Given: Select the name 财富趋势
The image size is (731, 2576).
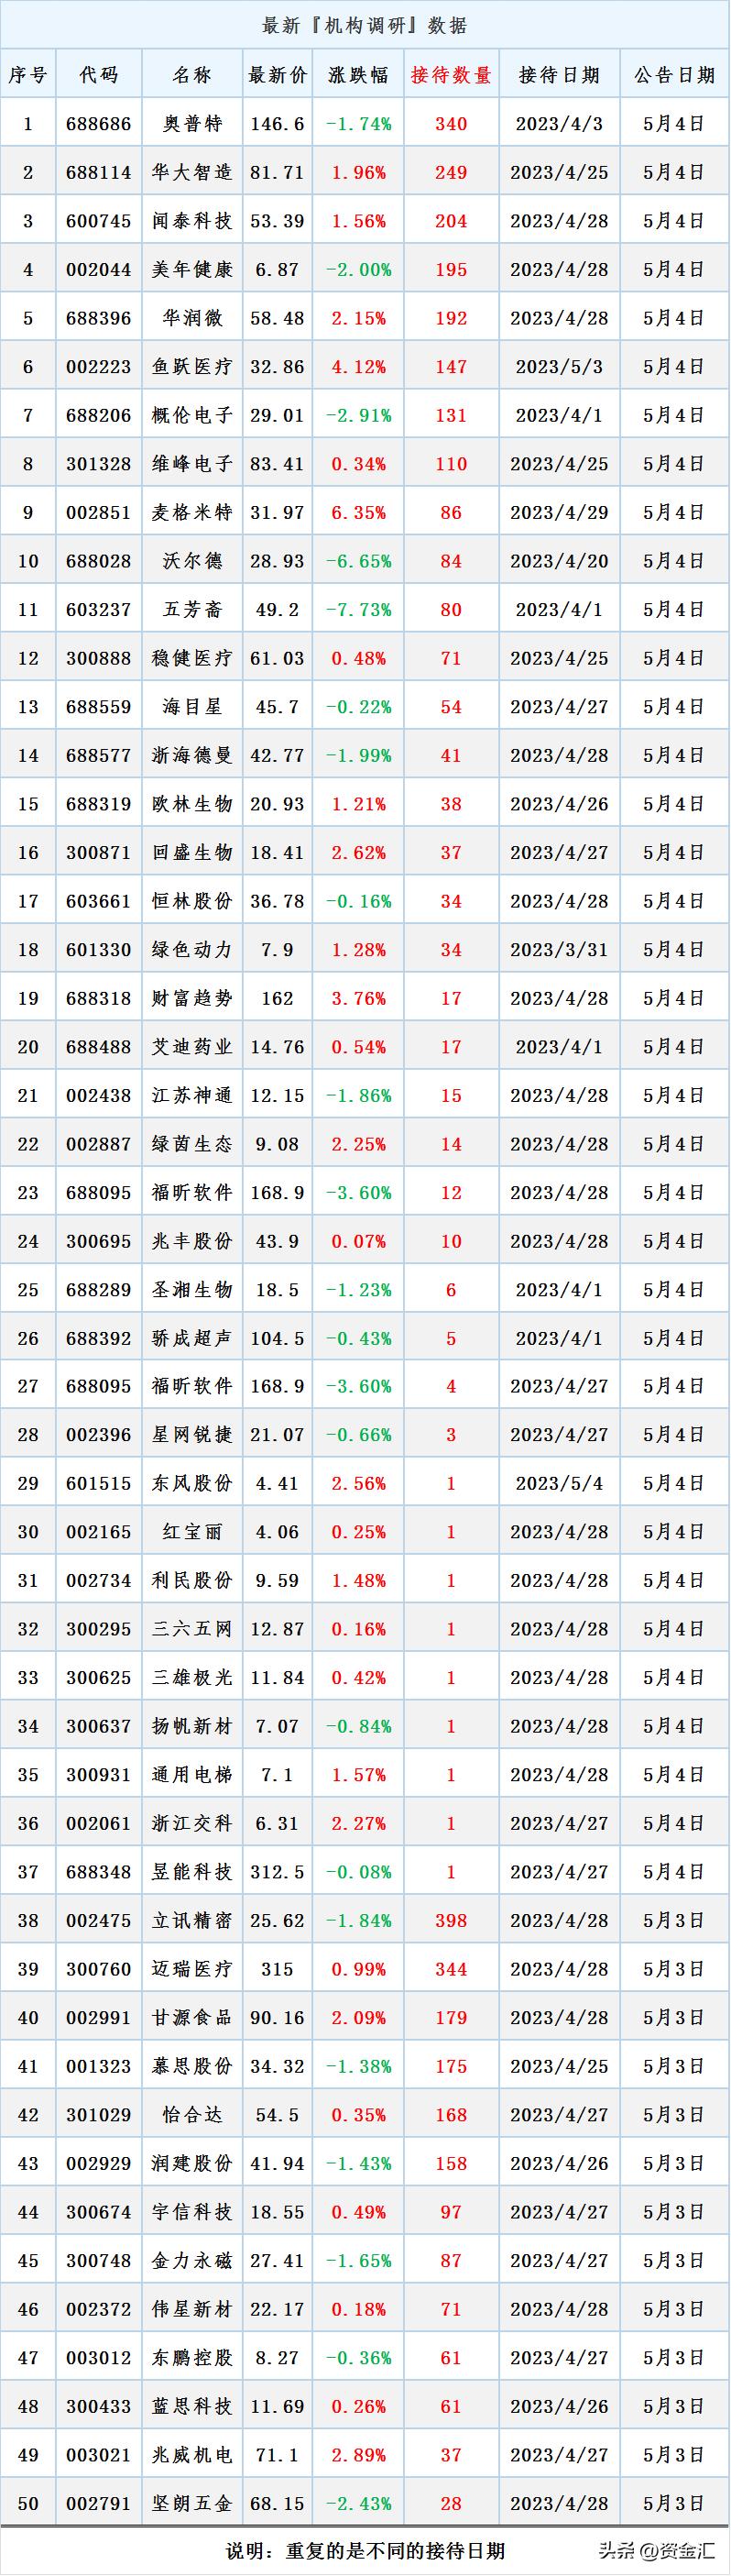Looking at the screenshot, I should pyautogui.click(x=191, y=998).
